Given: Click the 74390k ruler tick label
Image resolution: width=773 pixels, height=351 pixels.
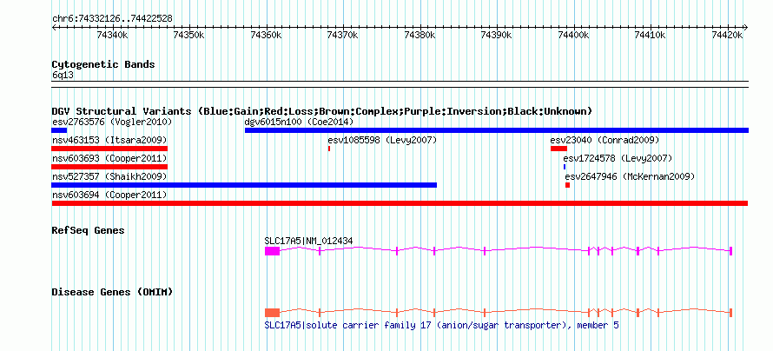Looking at the screenshot, I should point(497,35).
